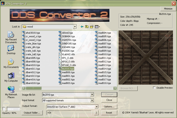
Task: Select file dbarn011.tga
Action: click(31, 68)
